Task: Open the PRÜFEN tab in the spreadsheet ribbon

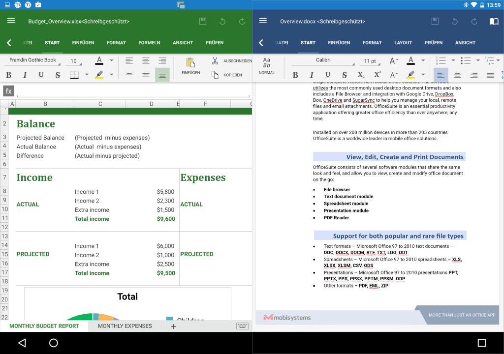Action: point(215,43)
